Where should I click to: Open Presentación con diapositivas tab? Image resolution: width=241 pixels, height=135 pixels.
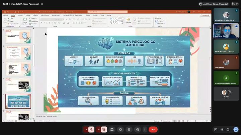coord(73,15)
